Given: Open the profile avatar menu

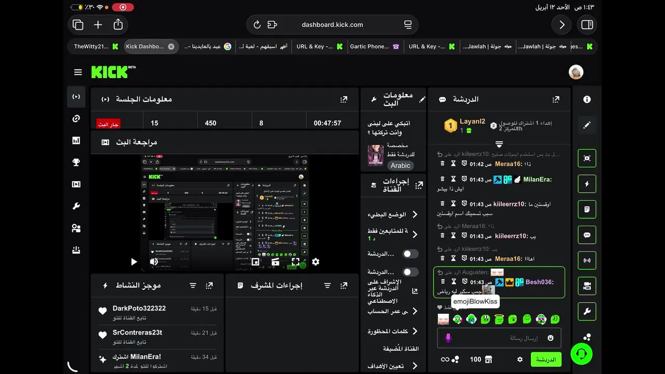Looking at the screenshot, I should pyautogui.click(x=576, y=72).
